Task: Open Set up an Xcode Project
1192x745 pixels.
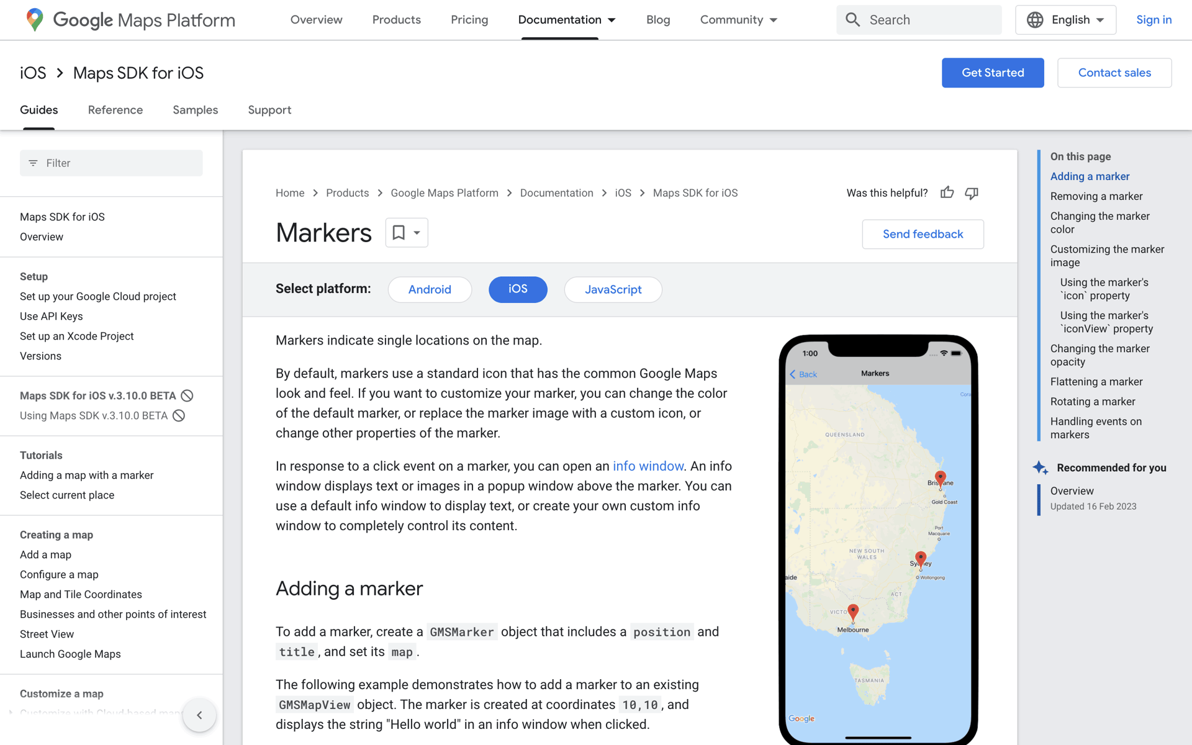Action: click(x=77, y=336)
